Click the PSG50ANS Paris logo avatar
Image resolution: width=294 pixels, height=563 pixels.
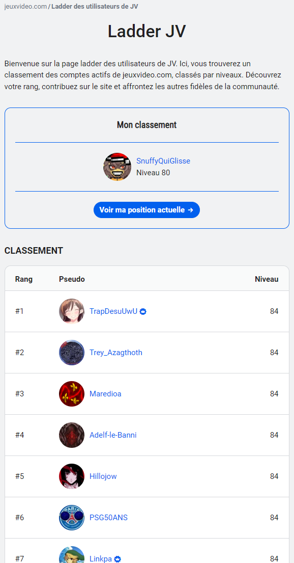(x=72, y=518)
